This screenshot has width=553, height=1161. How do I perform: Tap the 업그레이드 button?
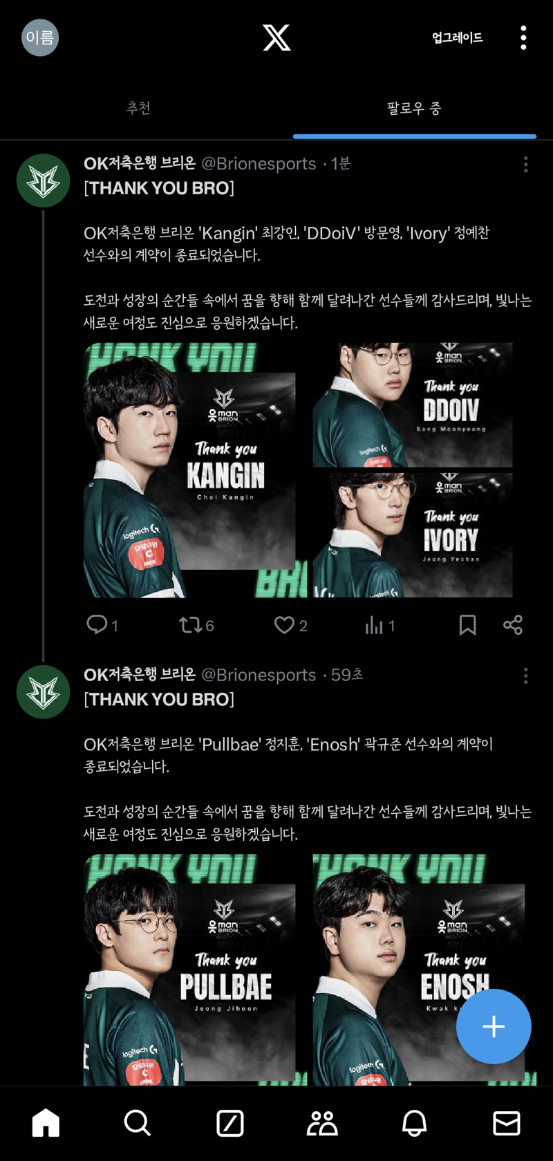457,37
